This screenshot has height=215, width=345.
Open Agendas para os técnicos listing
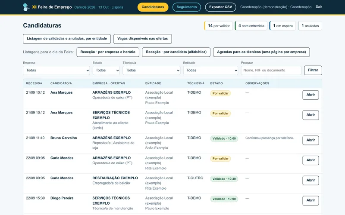coord(261,52)
